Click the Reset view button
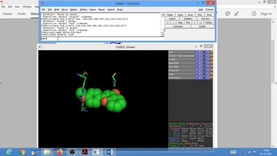Viewport: 277px width, 156px height. 170,15
